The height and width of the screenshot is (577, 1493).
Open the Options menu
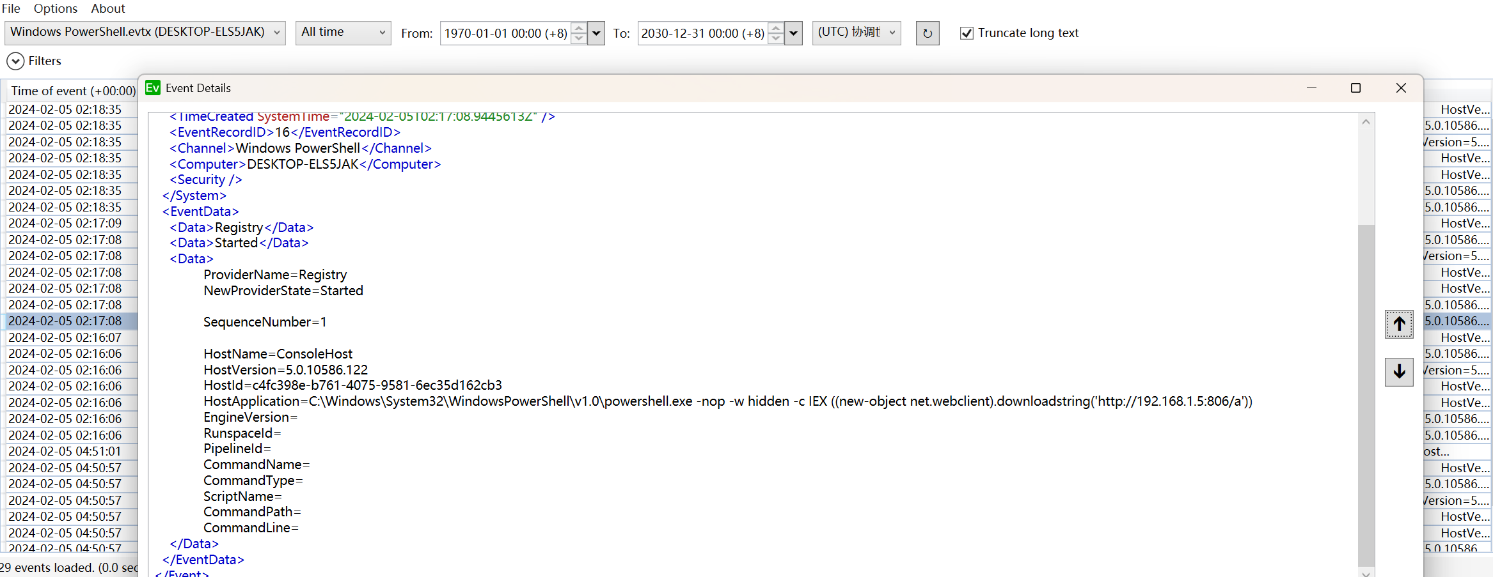click(x=56, y=8)
